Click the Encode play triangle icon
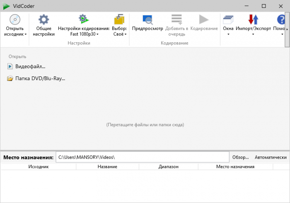Image resolution: width=290 pixels, height=203 pixels. [x=204, y=20]
